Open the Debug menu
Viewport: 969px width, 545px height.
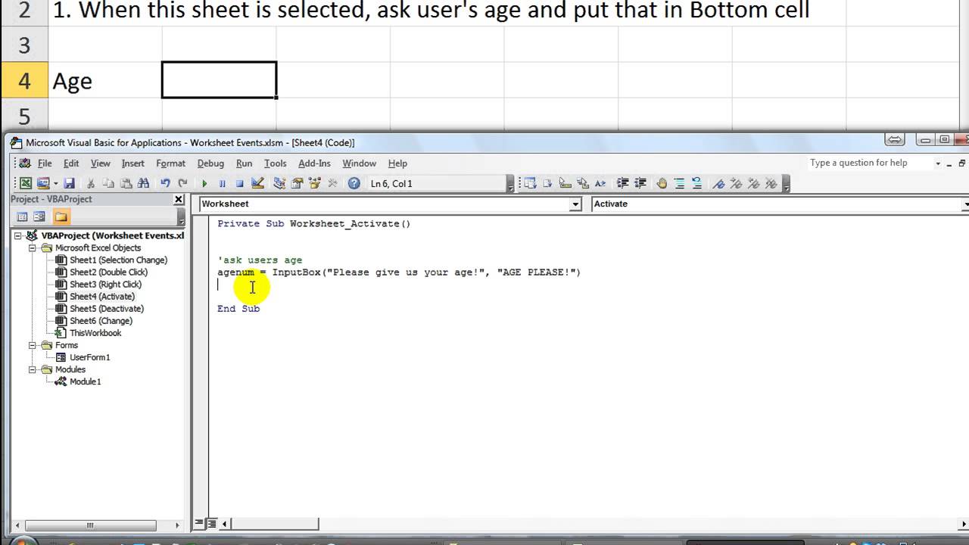coord(210,163)
